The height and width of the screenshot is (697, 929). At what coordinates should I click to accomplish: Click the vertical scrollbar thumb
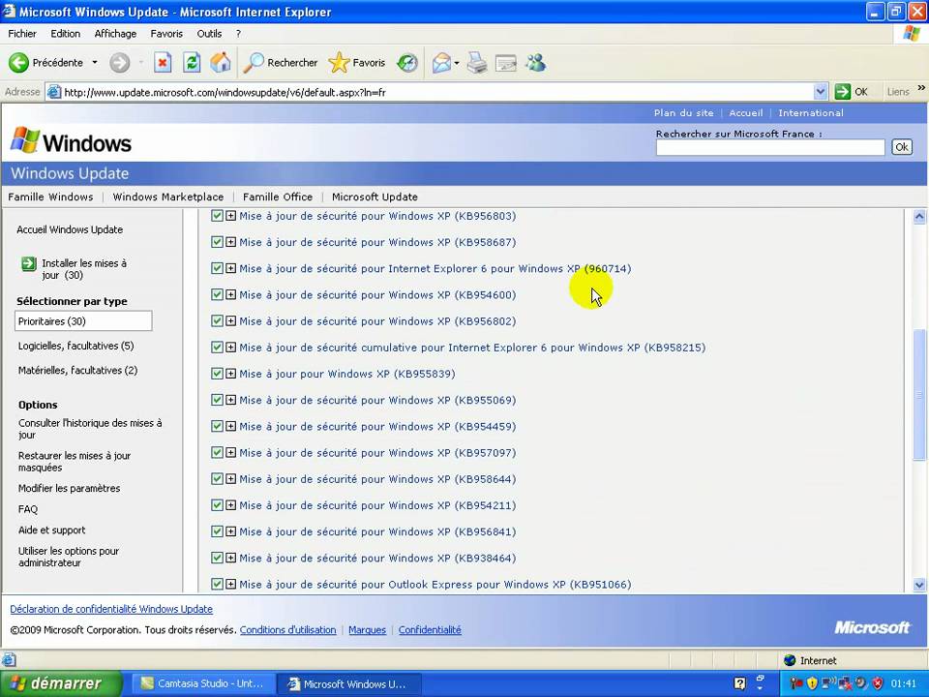pyautogui.click(x=919, y=394)
